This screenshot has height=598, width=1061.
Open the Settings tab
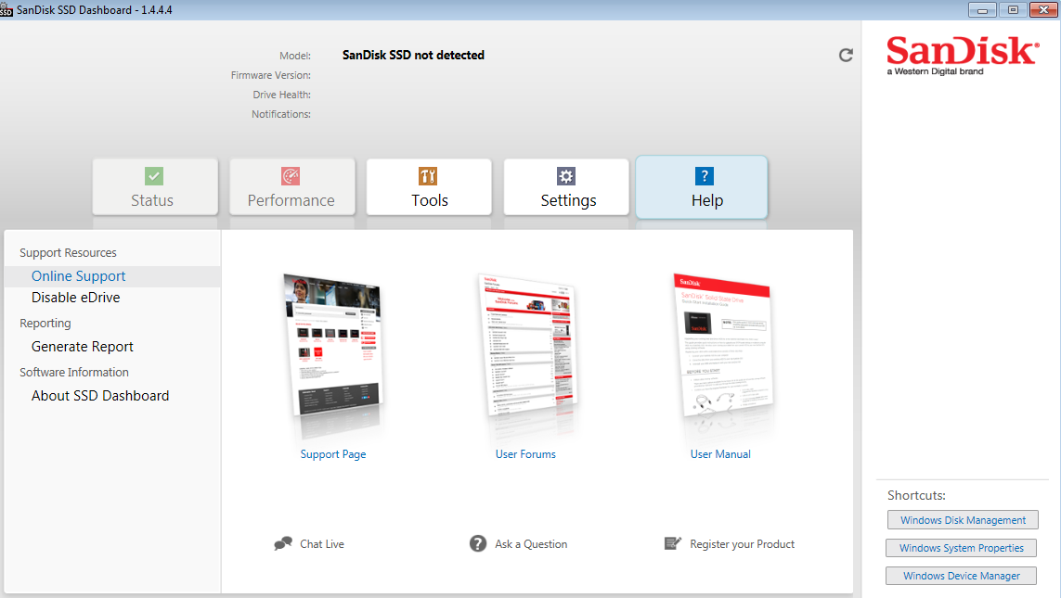tap(566, 187)
